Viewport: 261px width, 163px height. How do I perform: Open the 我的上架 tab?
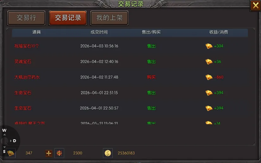[109, 18]
